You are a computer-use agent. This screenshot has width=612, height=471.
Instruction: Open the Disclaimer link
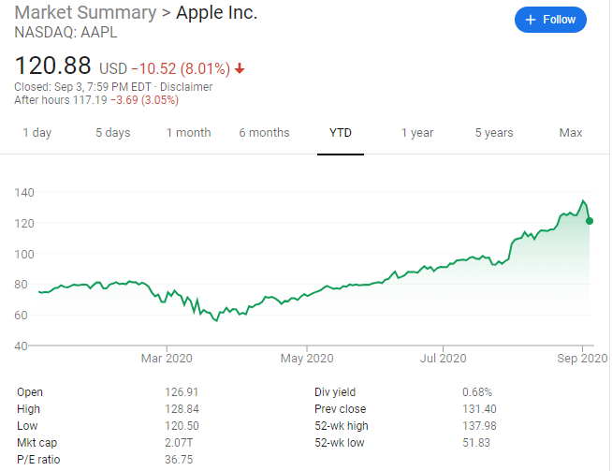(x=187, y=87)
